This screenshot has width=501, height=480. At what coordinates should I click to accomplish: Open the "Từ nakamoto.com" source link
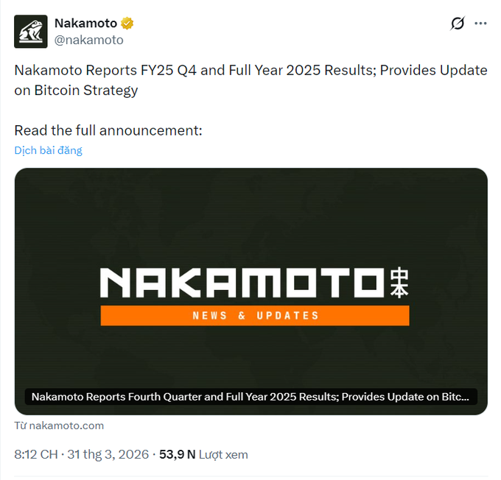pyautogui.click(x=59, y=426)
